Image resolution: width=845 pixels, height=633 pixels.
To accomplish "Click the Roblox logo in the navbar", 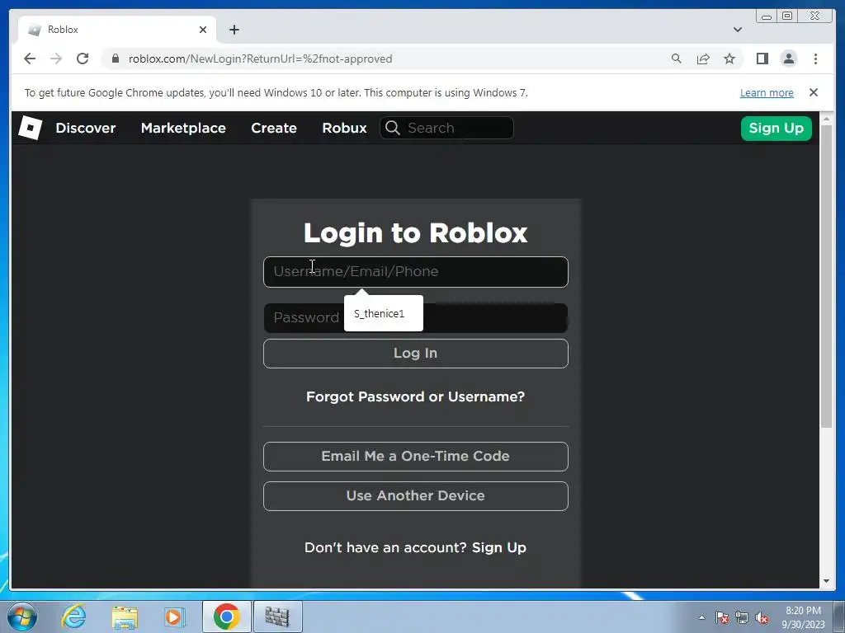I will point(31,128).
